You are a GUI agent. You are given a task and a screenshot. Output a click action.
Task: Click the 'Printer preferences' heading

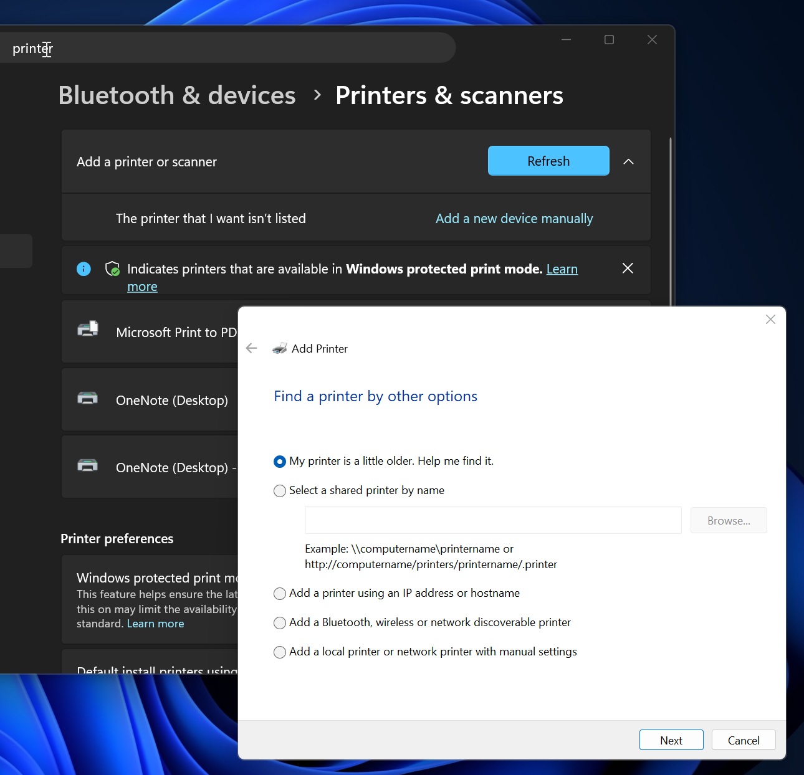(117, 539)
